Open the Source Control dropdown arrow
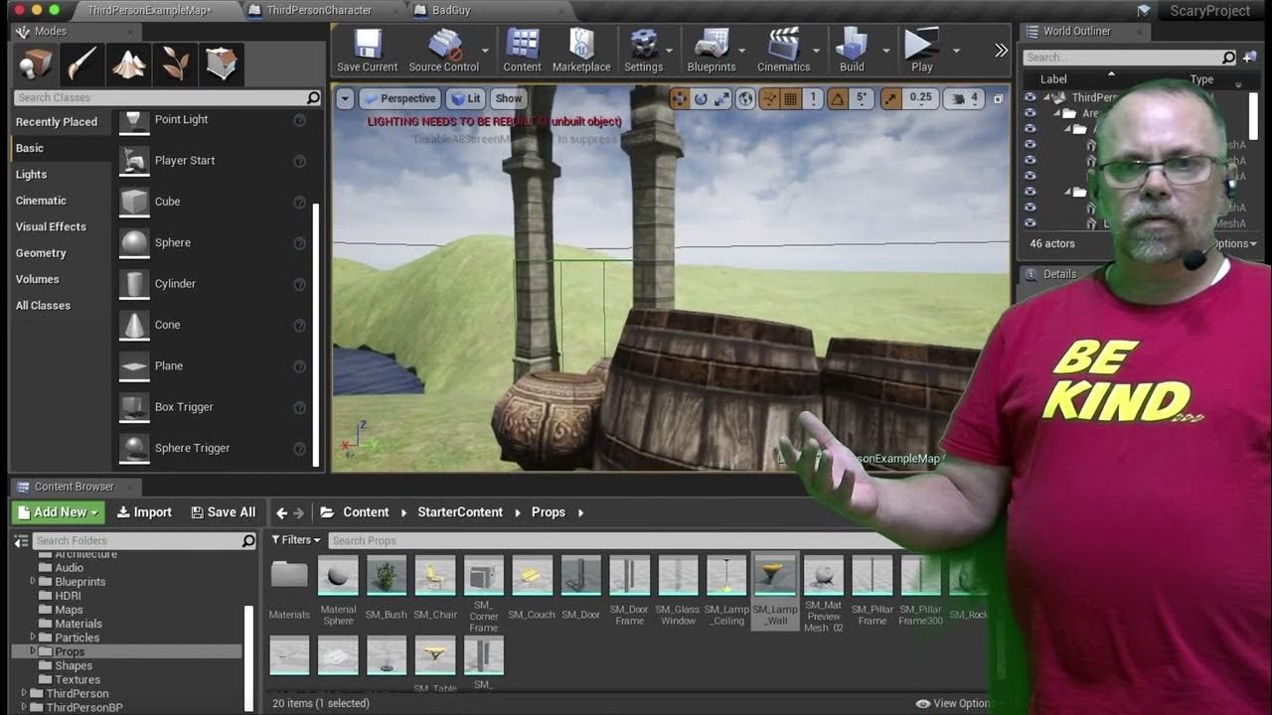Viewport: 1272px width, 715px height. coord(485,50)
